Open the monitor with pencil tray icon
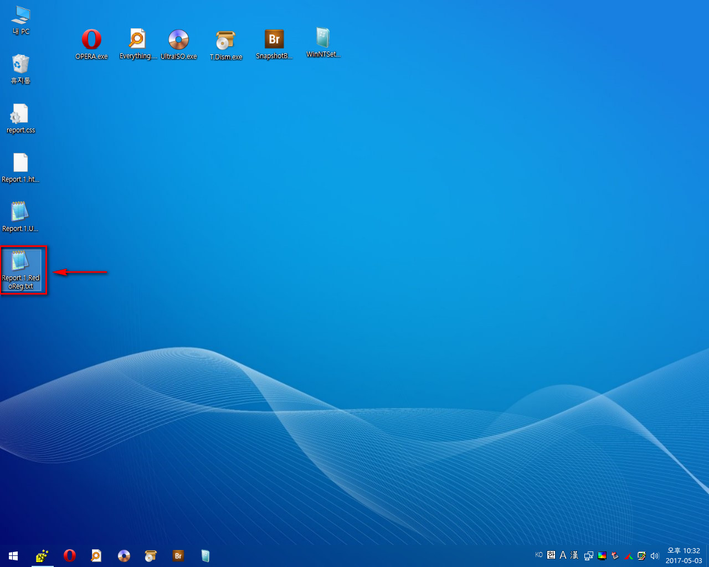Screen dimensions: 709x567 641,555
